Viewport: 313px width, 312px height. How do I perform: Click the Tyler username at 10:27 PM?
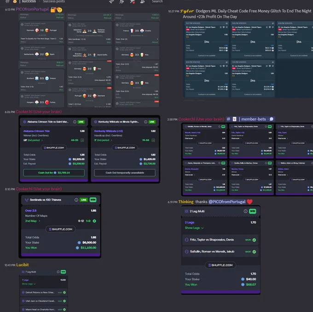[x=187, y=11]
